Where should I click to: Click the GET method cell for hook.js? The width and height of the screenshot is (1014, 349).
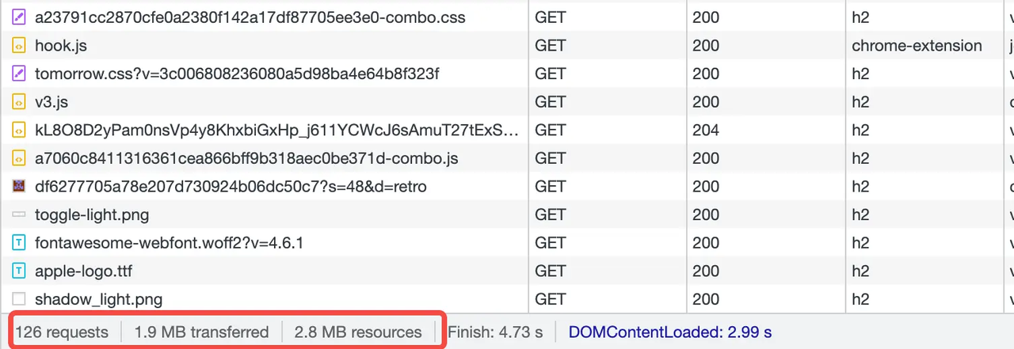(607, 46)
